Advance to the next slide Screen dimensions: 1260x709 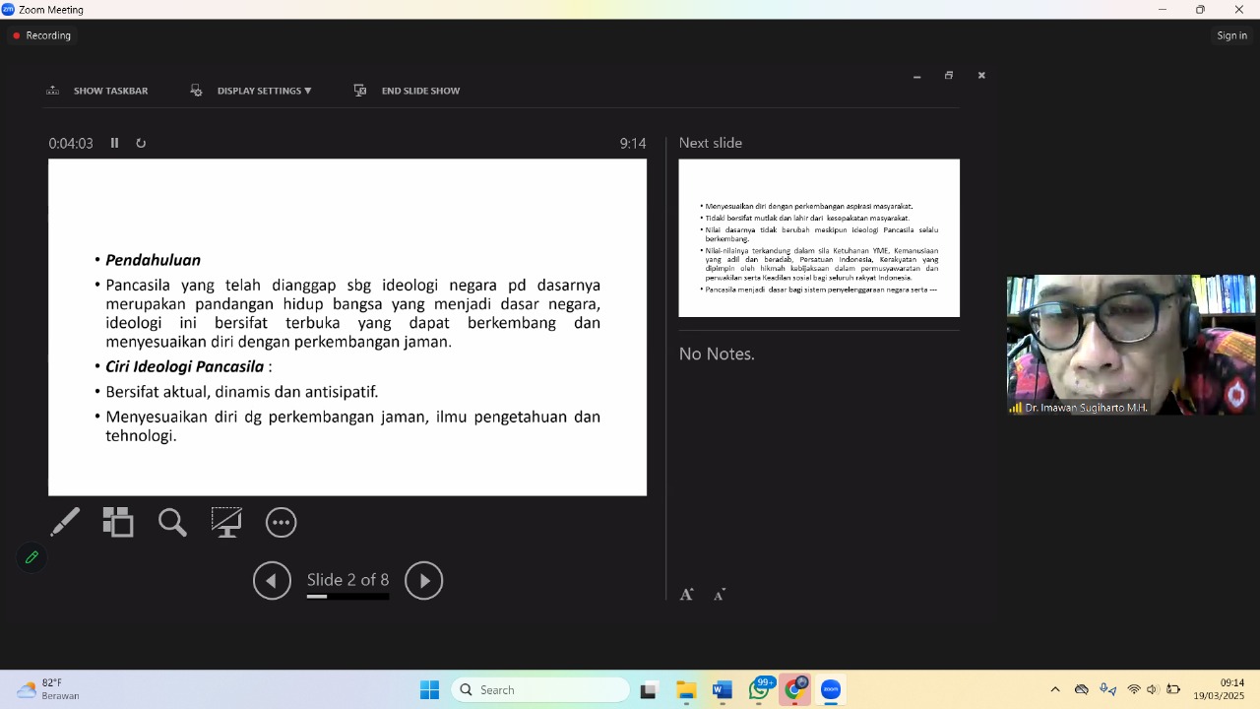[424, 581]
